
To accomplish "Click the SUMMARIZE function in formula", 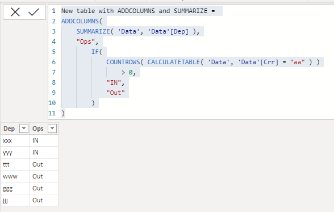I will click(93, 31).
